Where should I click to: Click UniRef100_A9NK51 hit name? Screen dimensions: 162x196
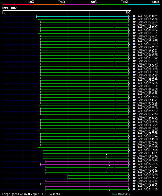click(145, 39)
